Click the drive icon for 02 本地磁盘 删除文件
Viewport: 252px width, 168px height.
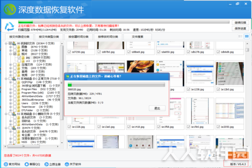[14, 114]
